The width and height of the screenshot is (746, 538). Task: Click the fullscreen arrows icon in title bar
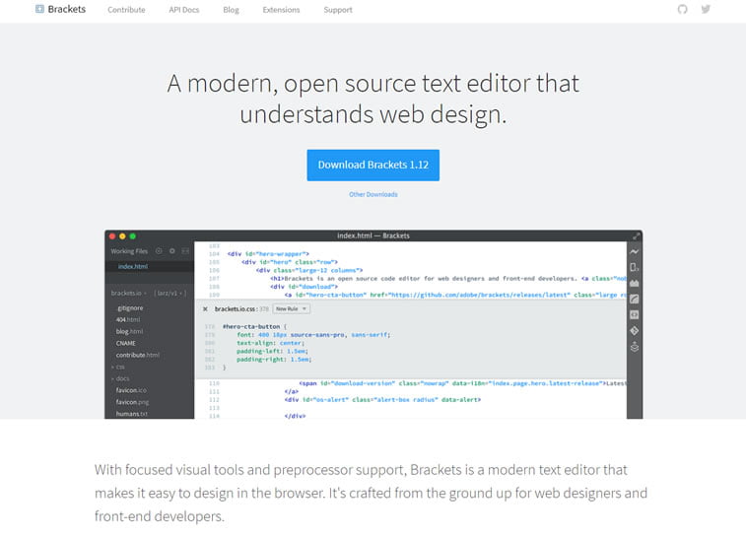(636, 235)
